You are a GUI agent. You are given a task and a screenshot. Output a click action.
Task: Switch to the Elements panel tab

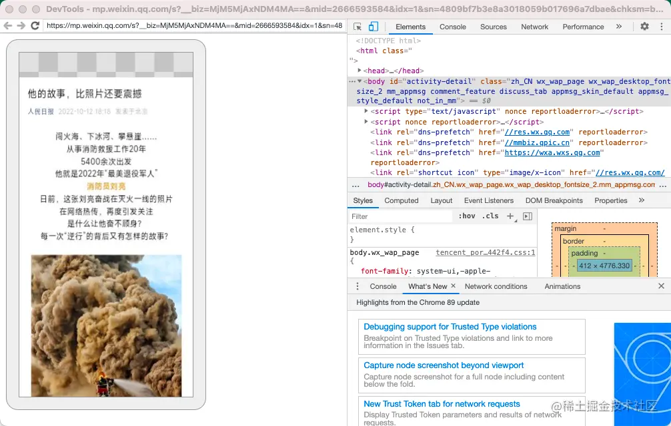tap(410, 27)
